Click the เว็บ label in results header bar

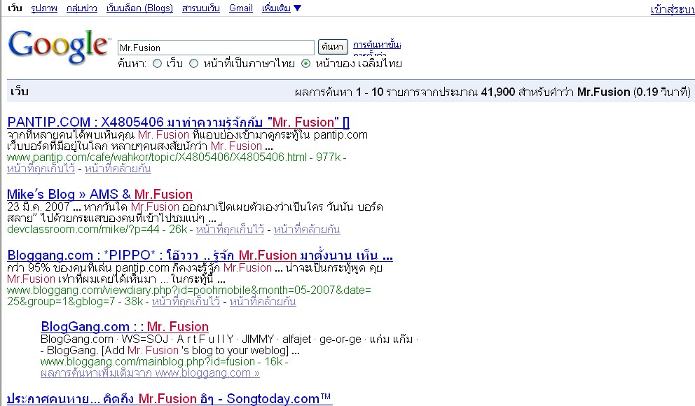(20, 92)
